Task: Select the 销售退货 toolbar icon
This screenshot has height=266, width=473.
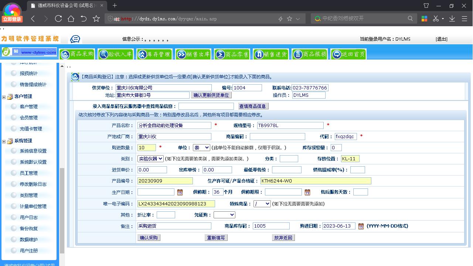Action: point(271,54)
